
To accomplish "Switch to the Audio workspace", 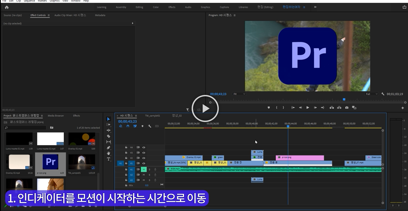I will (x=188, y=7).
